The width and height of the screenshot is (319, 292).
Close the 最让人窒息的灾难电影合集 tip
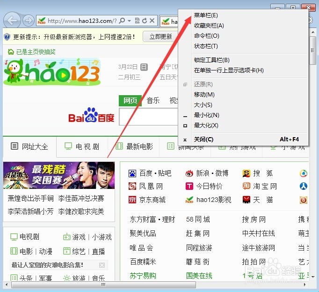[x=102, y=265]
